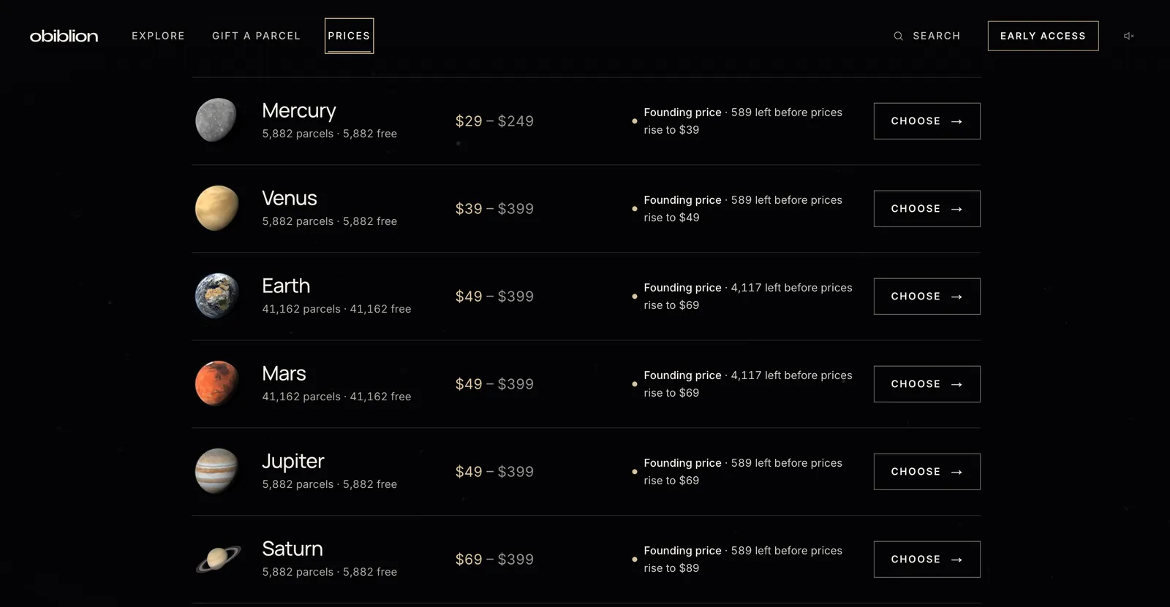
Task: Click the Venus planet name
Action: click(290, 198)
